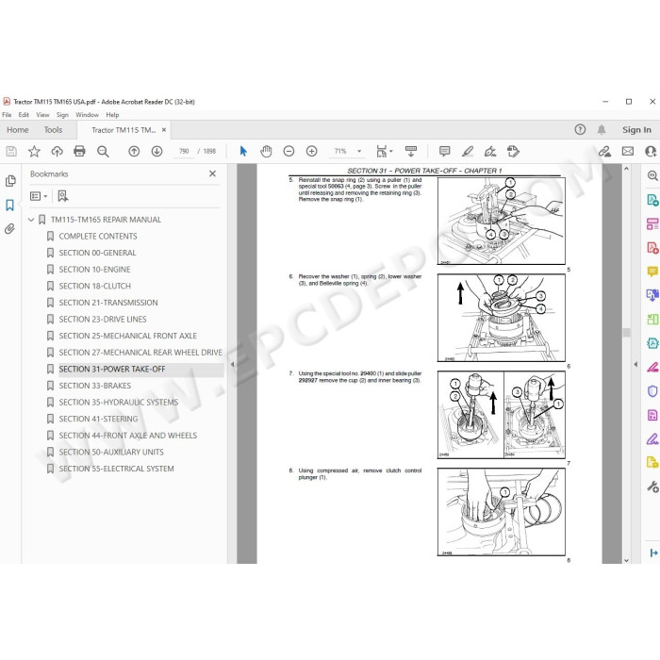The image size is (660, 660).
Task: Open the Sign menu
Action: click(x=62, y=114)
